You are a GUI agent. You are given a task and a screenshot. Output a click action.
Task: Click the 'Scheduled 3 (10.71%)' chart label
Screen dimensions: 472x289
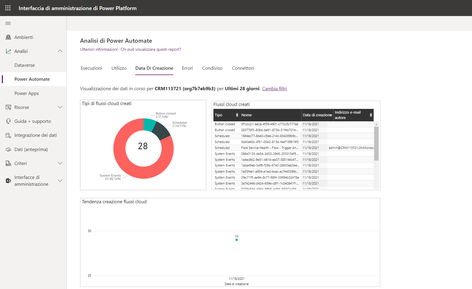tap(179, 124)
